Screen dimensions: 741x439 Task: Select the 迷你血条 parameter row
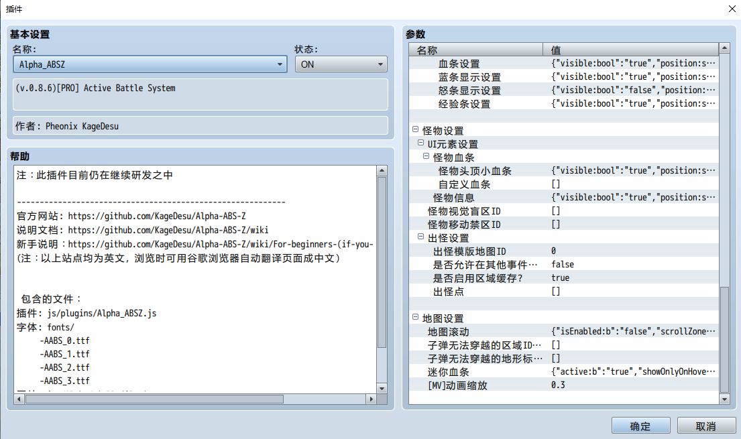pos(564,371)
